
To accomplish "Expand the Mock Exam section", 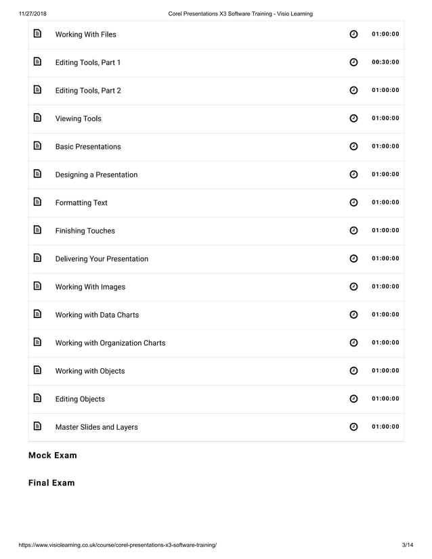I will [52, 455].
